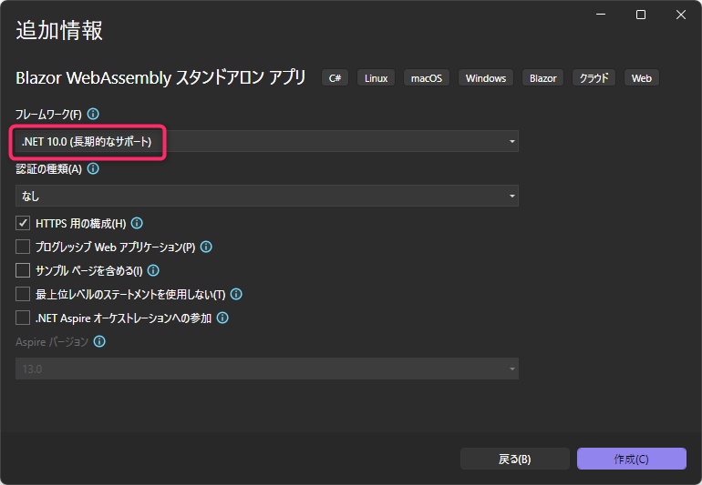The image size is (702, 485).
Task: Enable プログレッシブ Web アプリケーション checkbox
Action: (23, 247)
